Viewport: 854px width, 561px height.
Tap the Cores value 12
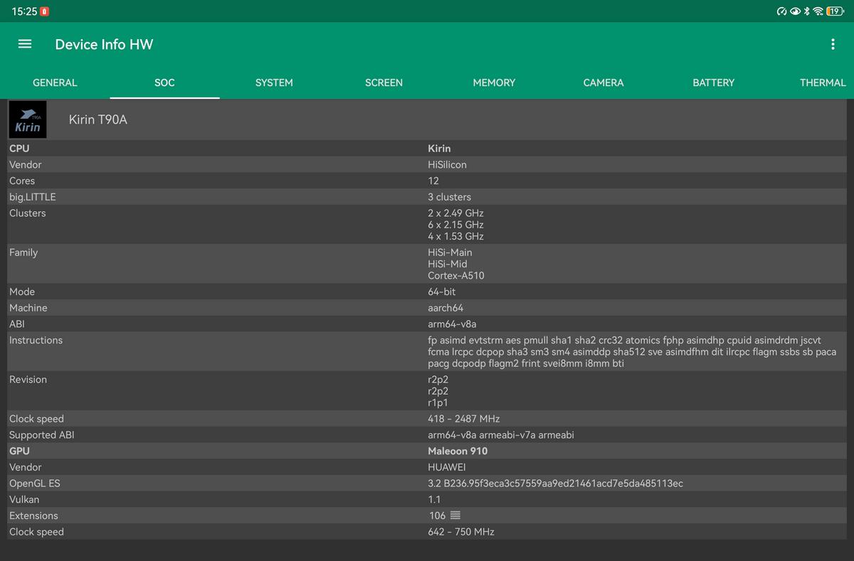[x=433, y=181]
